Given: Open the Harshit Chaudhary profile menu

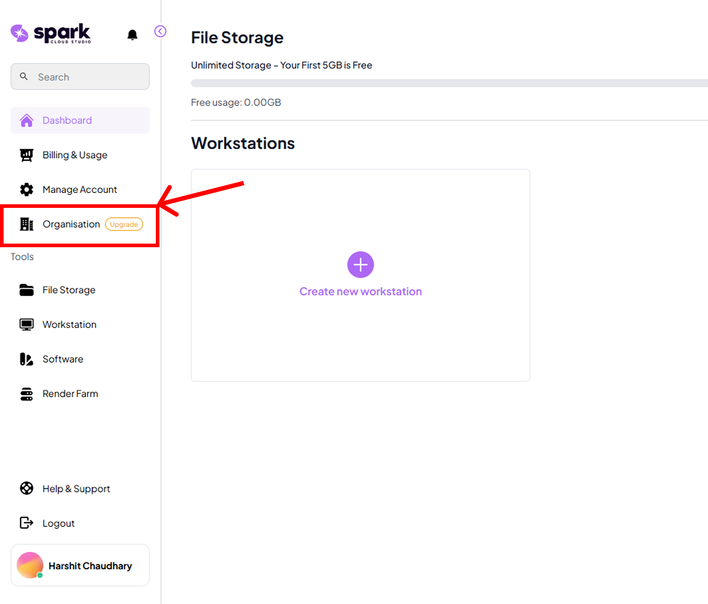Looking at the screenshot, I should tap(80, 565).
